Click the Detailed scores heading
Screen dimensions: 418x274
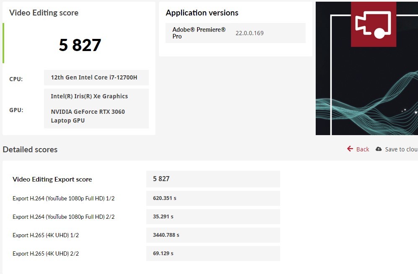pyautogui.click(x=30, y=149)
